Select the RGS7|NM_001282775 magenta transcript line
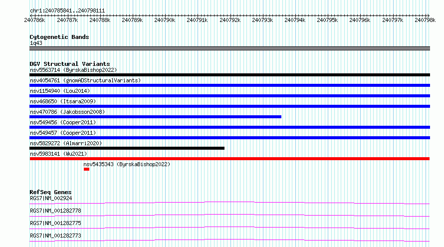This screenshot has width=444, height=247. 229,228
